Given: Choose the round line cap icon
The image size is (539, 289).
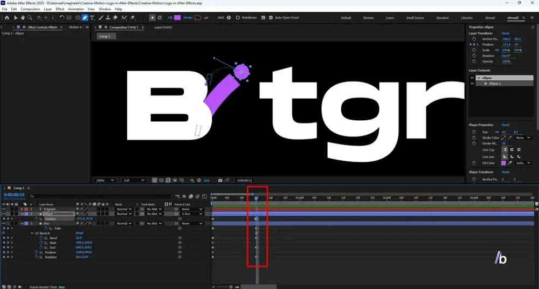Looking at the screenshot, I should click(x=512, y=150).
